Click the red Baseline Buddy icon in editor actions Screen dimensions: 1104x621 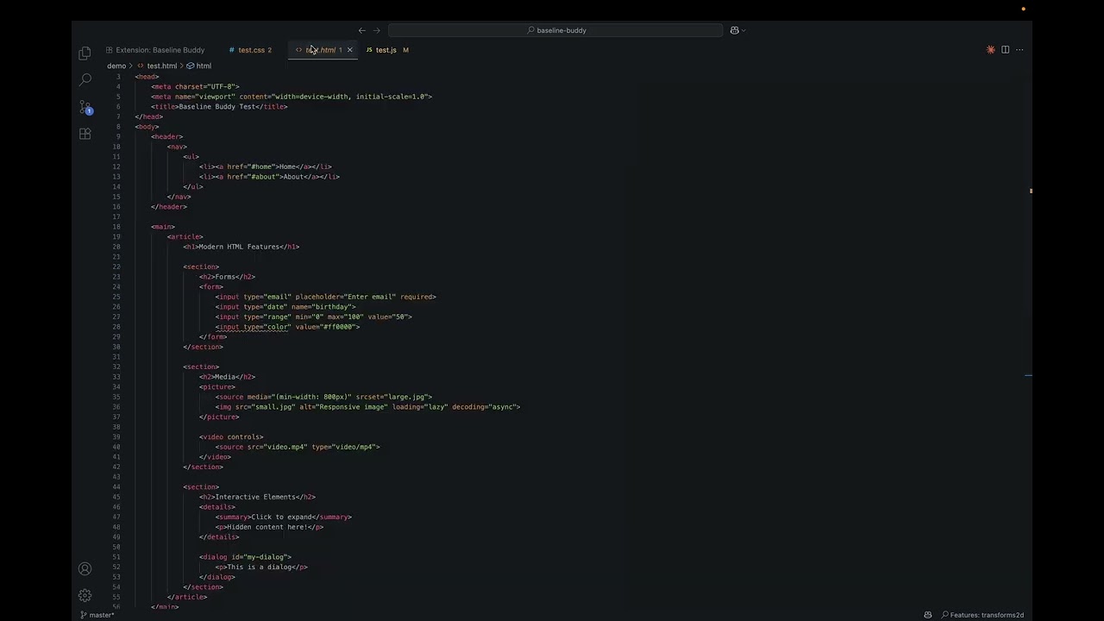pyautogui.click(x=990, y=50)
